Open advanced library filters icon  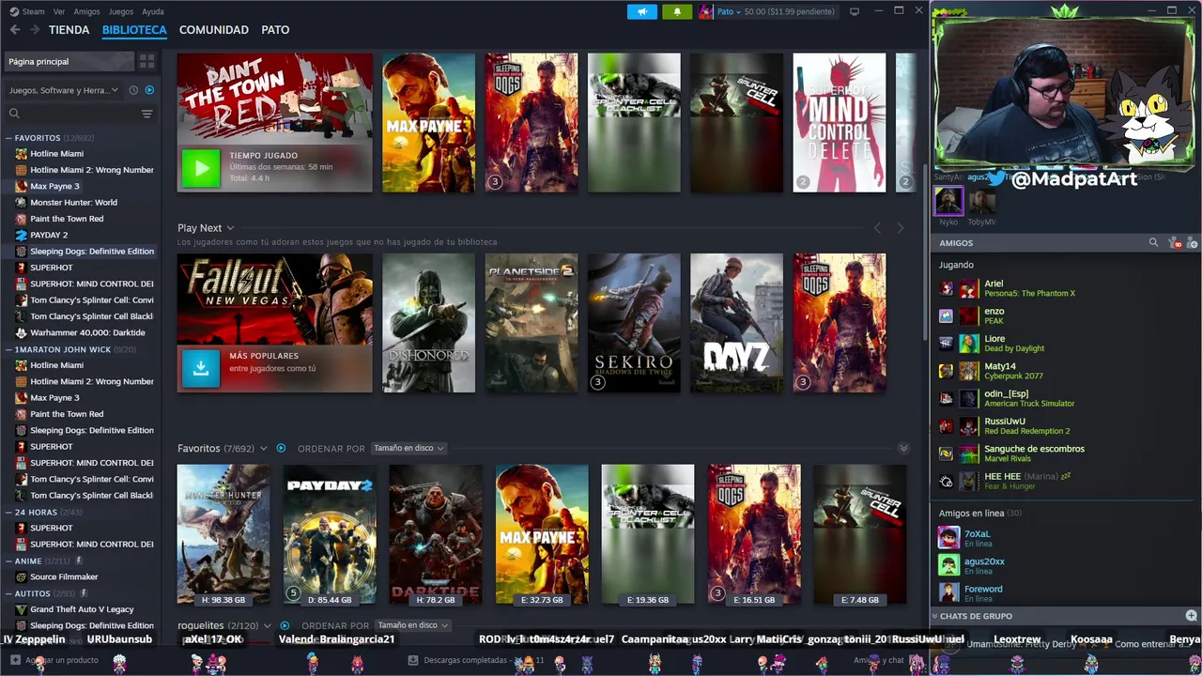pyautogui.click(x=146, y=114)
